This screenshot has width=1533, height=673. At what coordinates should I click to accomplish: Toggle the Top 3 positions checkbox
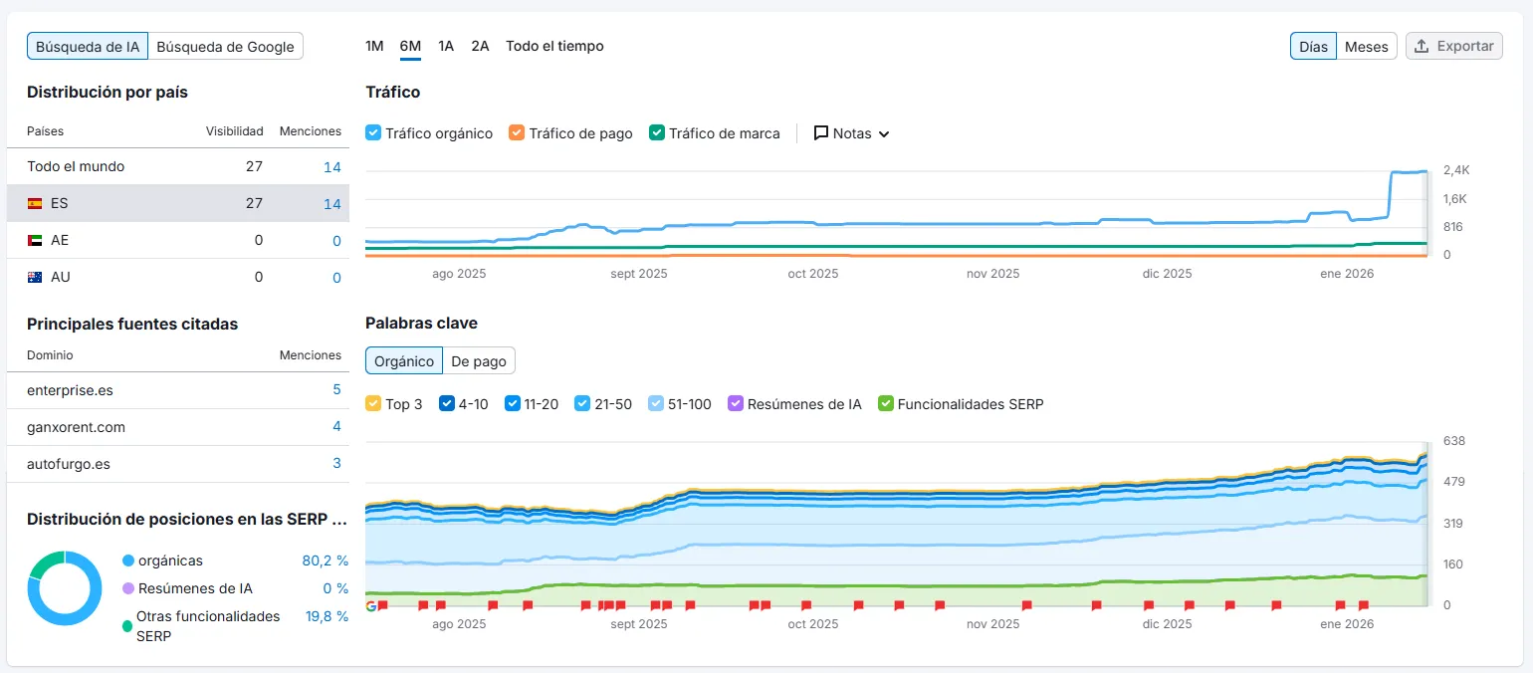pyautogui.click(x=373, y=403)
